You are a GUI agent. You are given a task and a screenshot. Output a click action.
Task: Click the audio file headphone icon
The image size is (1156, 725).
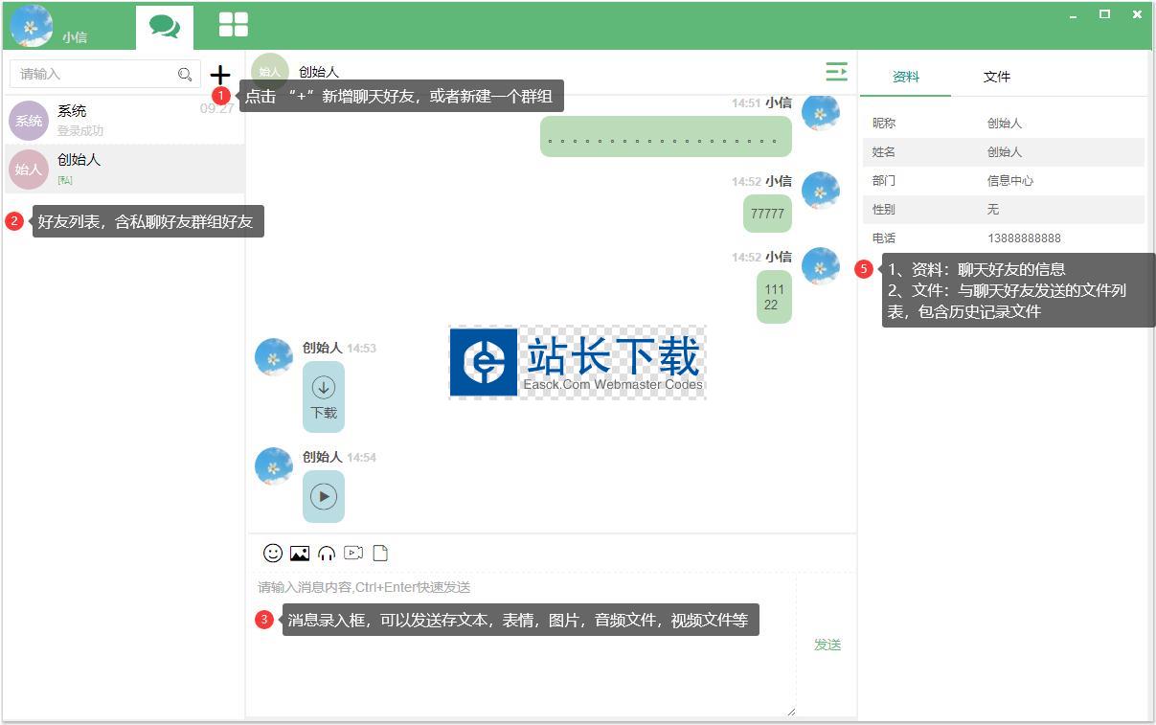tap(327, 553)
